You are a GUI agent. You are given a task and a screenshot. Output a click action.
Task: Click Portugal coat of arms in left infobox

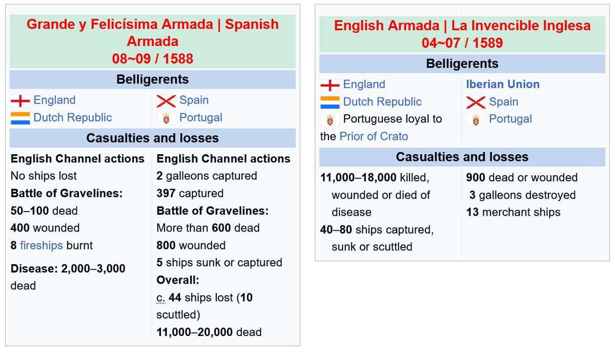[x=166, y=118]
